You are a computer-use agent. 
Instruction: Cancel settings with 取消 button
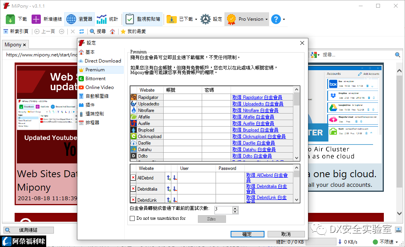(286, 234)
